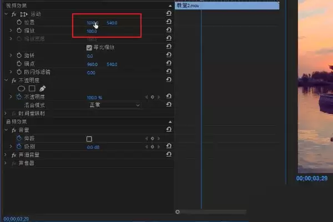Expand the 声道音量 effect group
The height and width of the screenshot is (222, 333).
click(x=6, y=155)
